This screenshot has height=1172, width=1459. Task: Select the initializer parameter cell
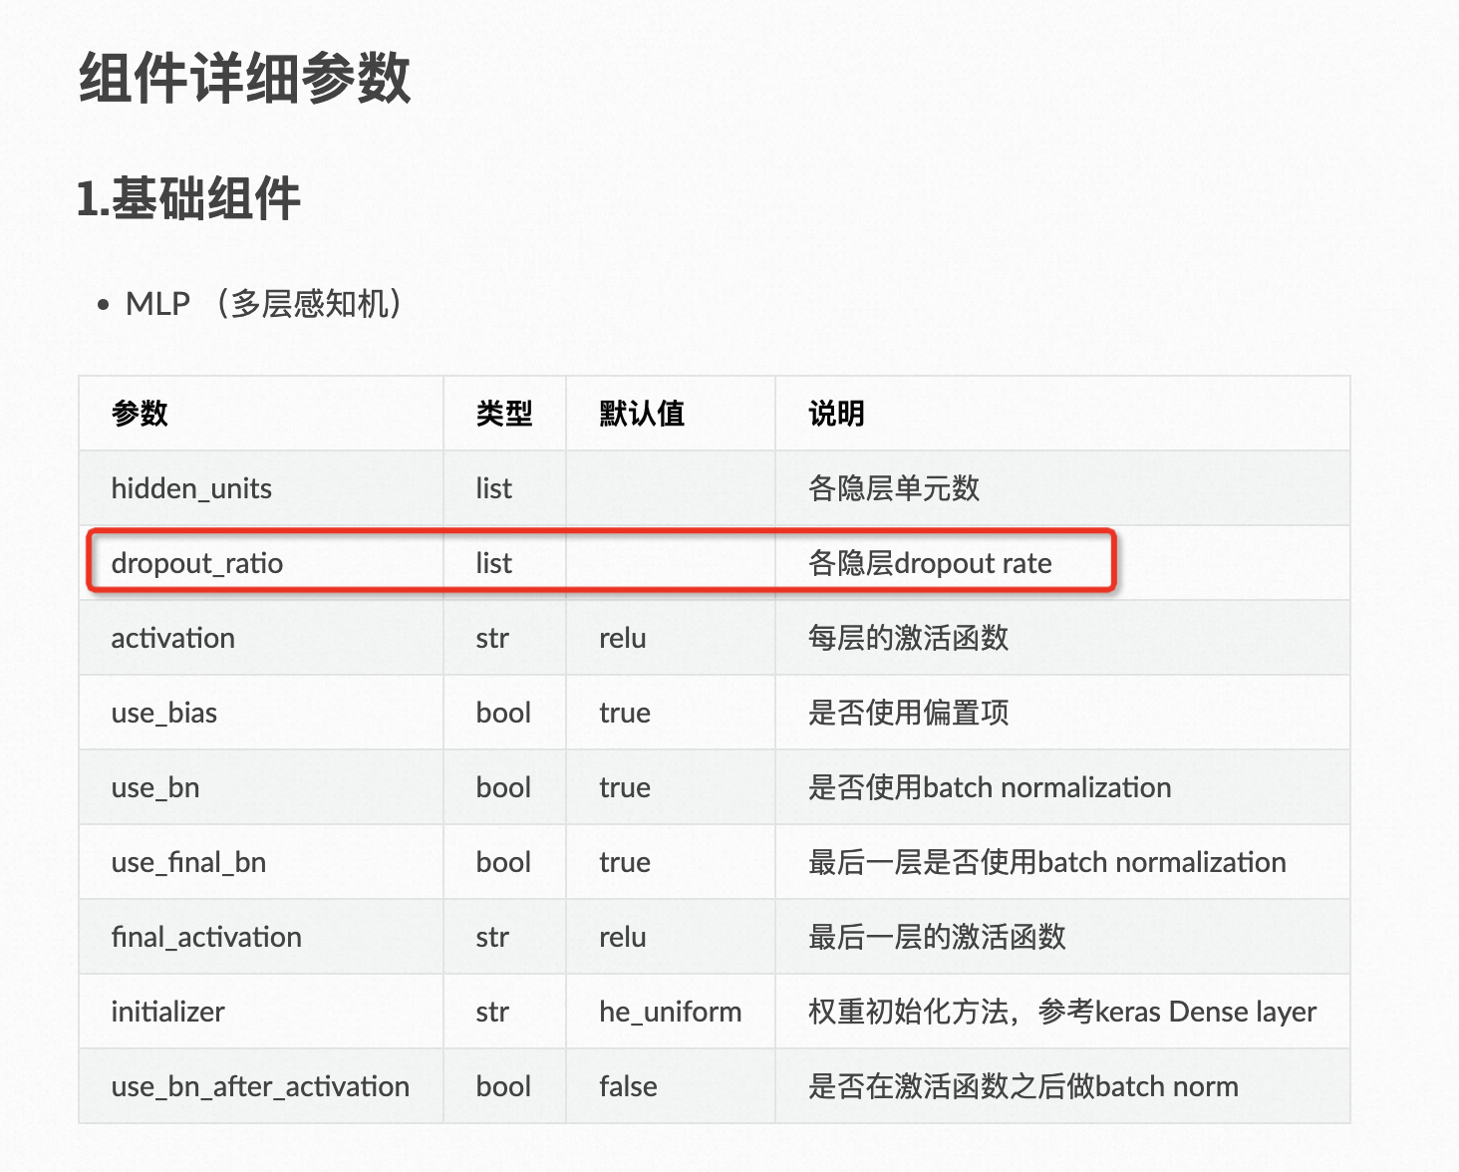pos(167,1012)
